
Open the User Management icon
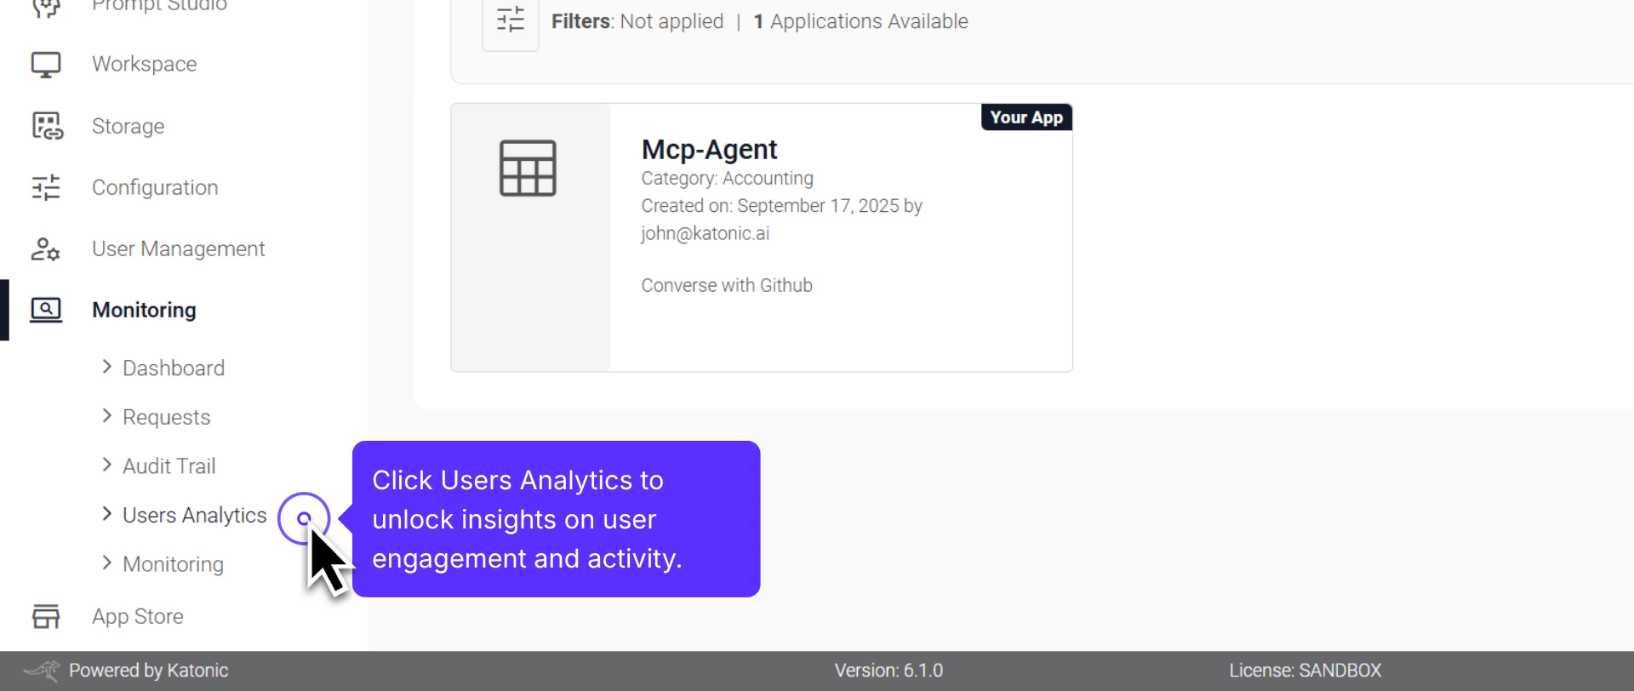(x=44, y=248)
